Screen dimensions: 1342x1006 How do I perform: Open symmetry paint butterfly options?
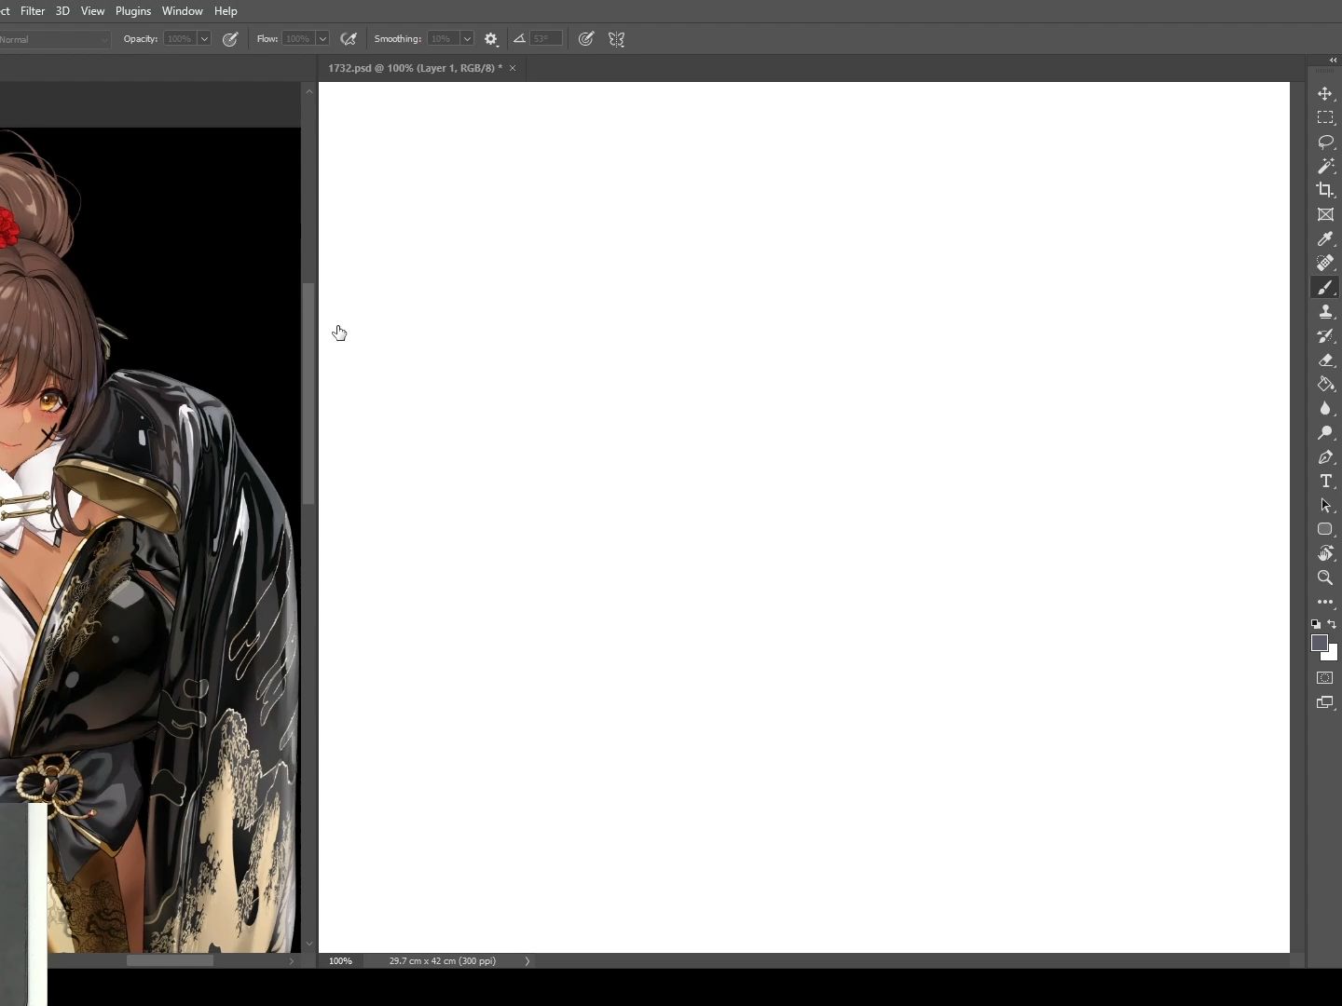click(x=616, y=39)
